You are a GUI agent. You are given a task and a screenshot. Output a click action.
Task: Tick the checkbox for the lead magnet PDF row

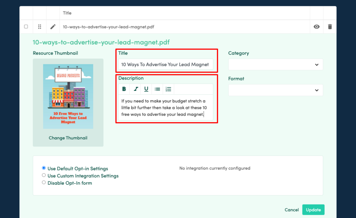tap(26, 26)
